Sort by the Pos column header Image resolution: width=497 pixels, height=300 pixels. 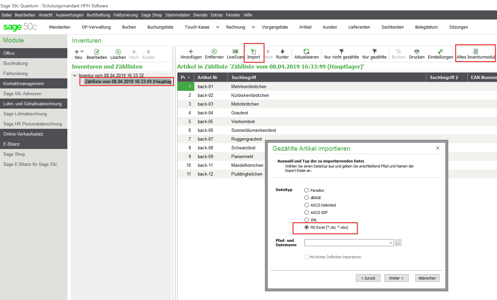click(186, 77)
